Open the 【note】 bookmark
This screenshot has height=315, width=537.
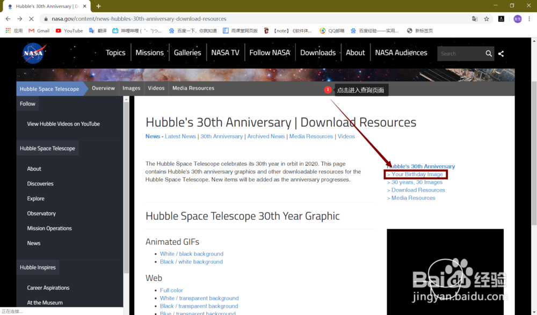pos(288,31)
